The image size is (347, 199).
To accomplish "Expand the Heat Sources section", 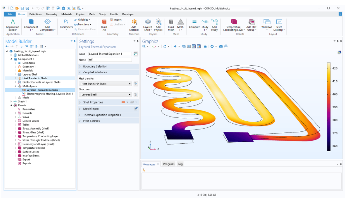I will coord(80,121).
